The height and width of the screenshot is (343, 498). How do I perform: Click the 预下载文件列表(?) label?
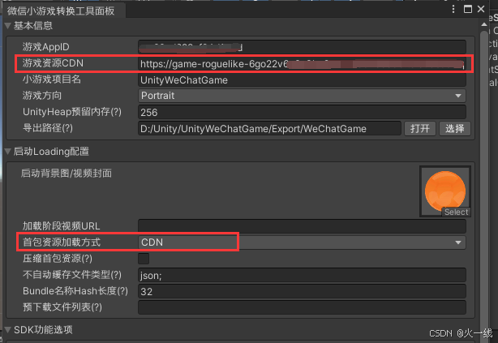coord(62,307)
